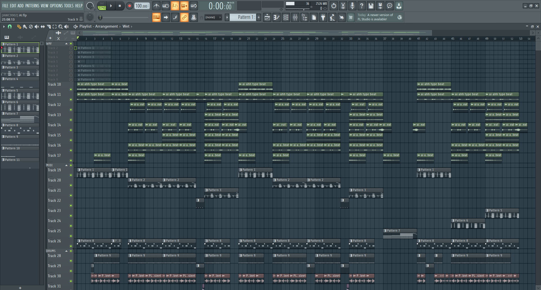Viewport: 541px width, 290px height.
Task: Collapse the WAV track group
Action: click(x=67, y=44)
